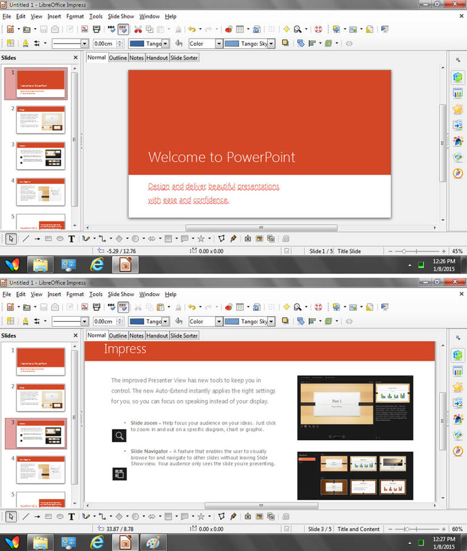Open the line style dropdown

[x=84, y=43]
